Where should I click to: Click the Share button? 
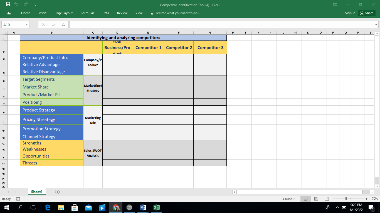[366, 13]
